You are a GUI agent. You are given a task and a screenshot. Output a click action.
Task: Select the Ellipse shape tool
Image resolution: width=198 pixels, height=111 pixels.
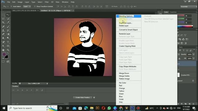click(x=8, y=46)
